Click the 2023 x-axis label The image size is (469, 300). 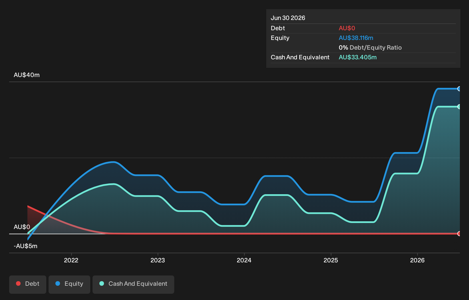click(x=158, y=260)
